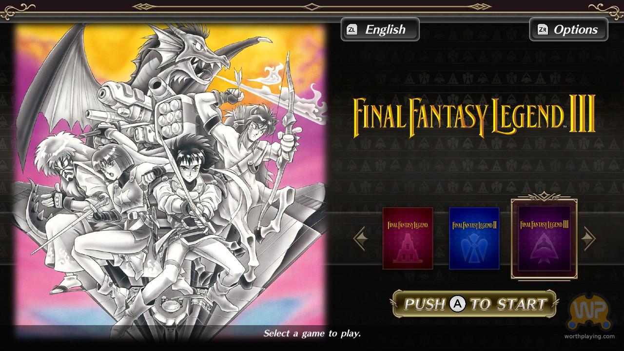The width and height of the screenshot is (624, 351).
Task: Select the blue Final Fantasy Legend II cover
Action: click(474, 238)
